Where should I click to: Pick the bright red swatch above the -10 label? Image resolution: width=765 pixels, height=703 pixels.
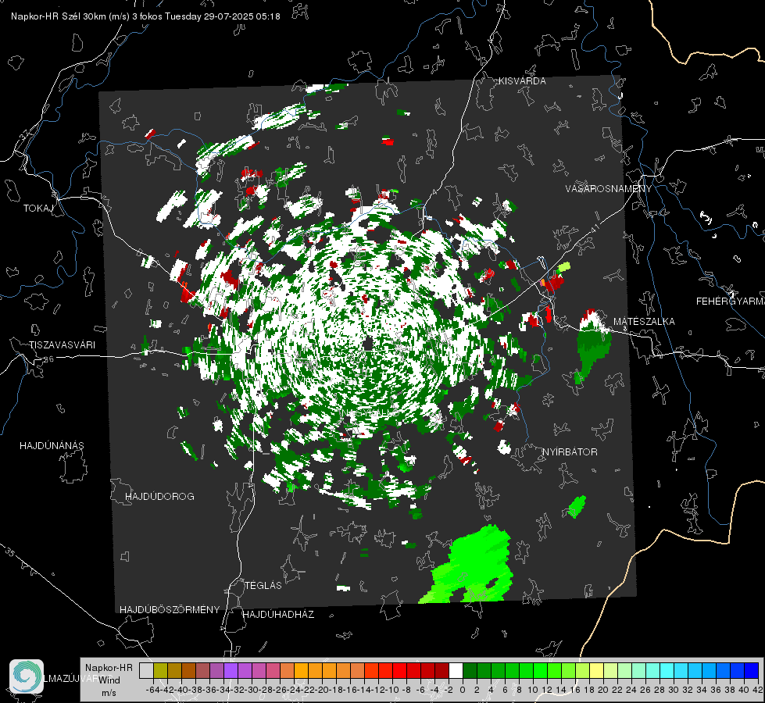tap(399, 671)
